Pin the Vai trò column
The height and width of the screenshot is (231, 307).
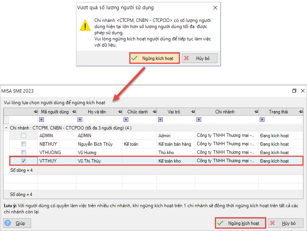coord(191,112)
